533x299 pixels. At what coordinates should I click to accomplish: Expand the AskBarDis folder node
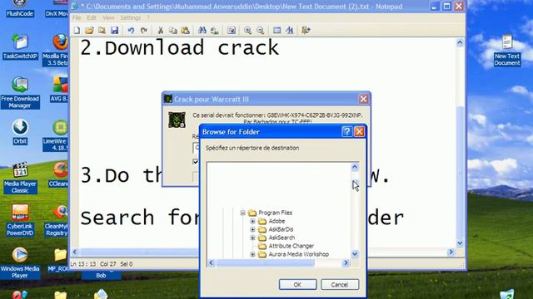pyautogui.click(x=252, y=229)
